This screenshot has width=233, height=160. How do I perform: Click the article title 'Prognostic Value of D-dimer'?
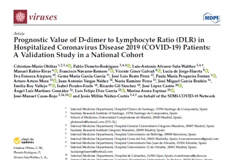pyautogui.click(x=112, y=47)
